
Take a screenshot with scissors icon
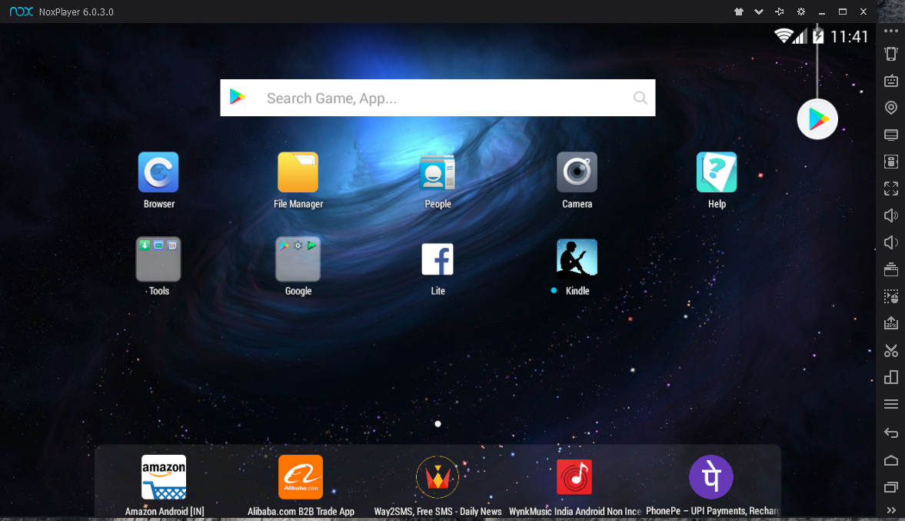click(x=891, y=350)
